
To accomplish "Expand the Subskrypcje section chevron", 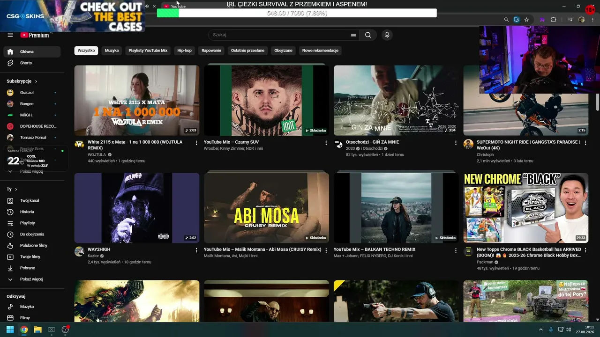I will pyautogui.click(x=36, y=81).
